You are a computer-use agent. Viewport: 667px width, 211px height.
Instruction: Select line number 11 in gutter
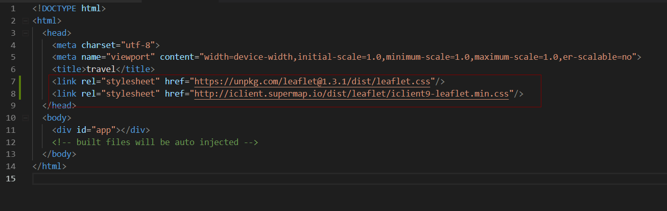coord(10,130)
